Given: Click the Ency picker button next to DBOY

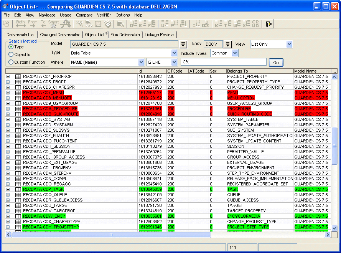Looking at the screenshot, I should (227, 44).
